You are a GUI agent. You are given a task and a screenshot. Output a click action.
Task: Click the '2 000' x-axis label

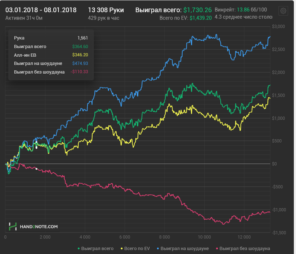coord(45,237)
